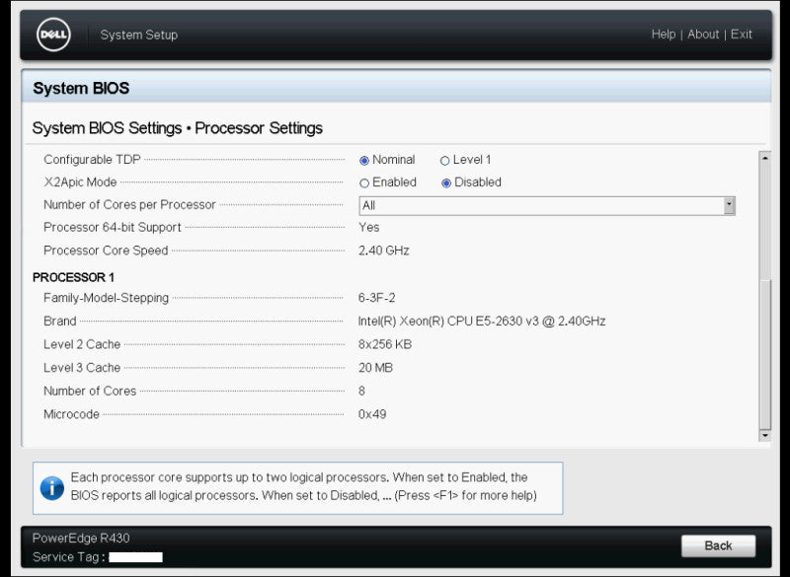The height and width of the screenshot is (577, 790).
Task: Click the Brand label
Action: tap(60, 321)
